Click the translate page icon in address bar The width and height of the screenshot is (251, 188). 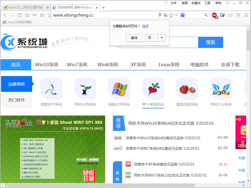[x=165, y=15]
